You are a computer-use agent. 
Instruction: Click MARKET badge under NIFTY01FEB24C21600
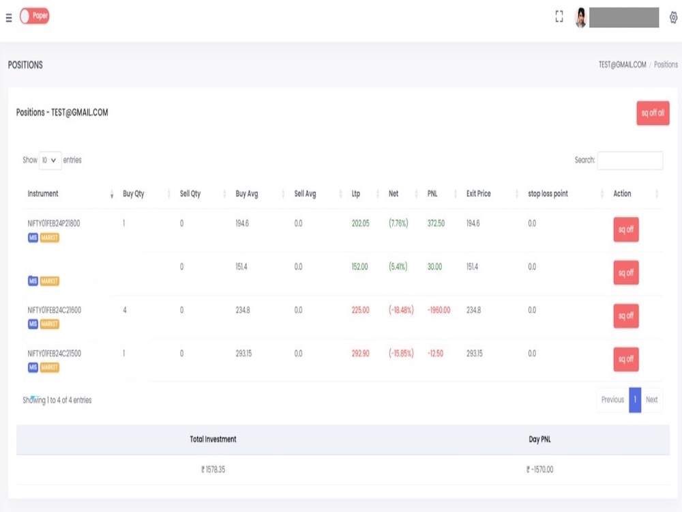[50, 324]
